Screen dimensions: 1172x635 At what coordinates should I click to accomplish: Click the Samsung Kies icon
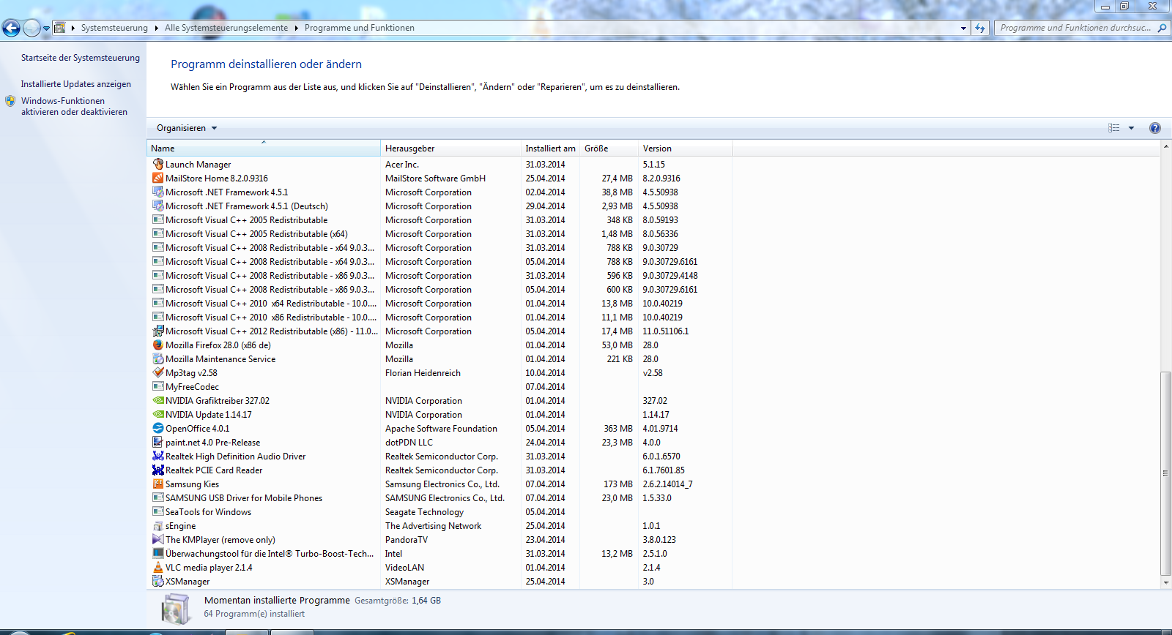point(158,484)
